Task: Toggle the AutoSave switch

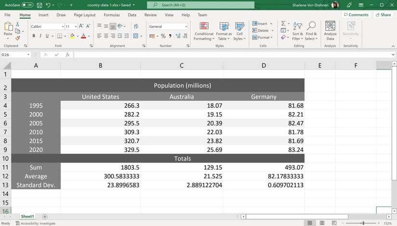Action: pyautogui.click(x=27, y=5)
